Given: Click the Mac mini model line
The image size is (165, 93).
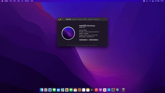Looking at the screenshot, I should [83, 30].
